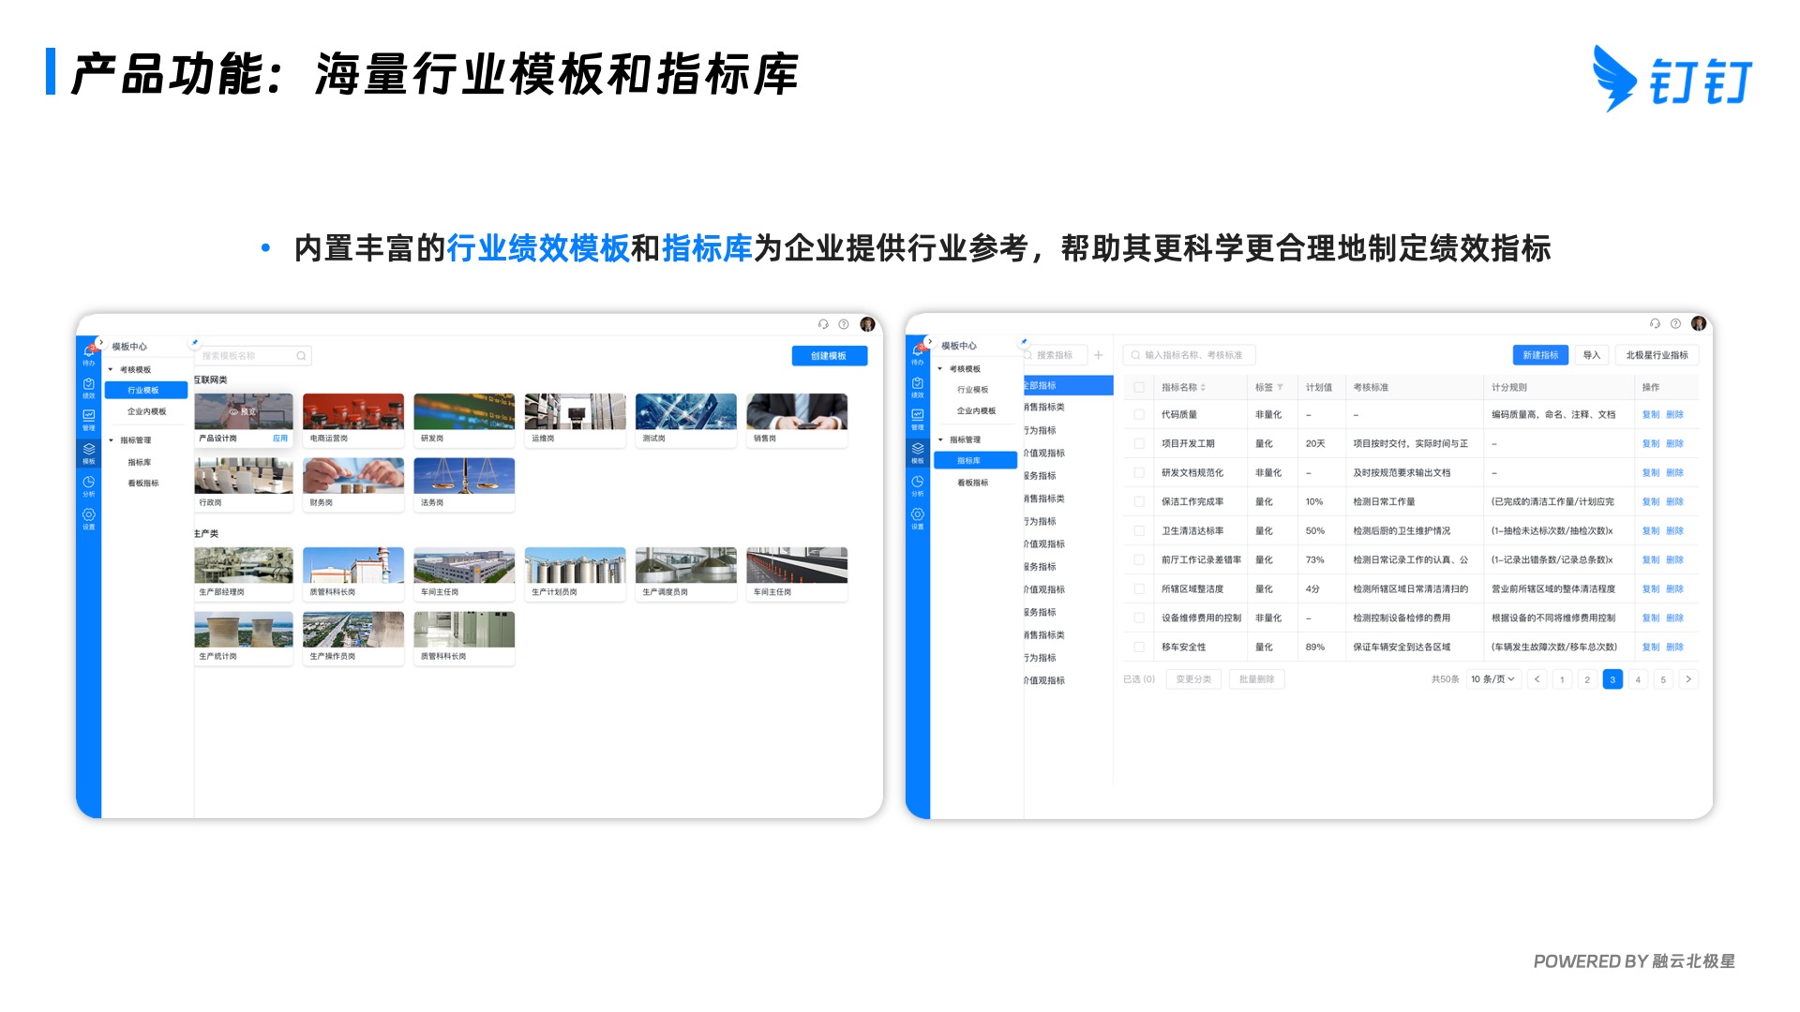Image resolution: width=1800 pixels, height=1012 pixels.
Task: Click the pin icon above the template list
Action: 194,343
